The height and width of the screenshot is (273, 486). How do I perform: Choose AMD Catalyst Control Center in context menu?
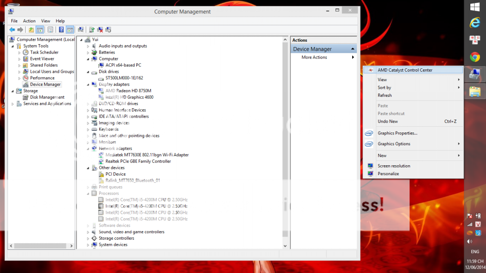[405, 70]
